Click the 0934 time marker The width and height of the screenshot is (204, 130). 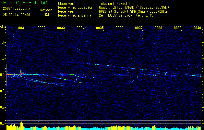[80, 28]
